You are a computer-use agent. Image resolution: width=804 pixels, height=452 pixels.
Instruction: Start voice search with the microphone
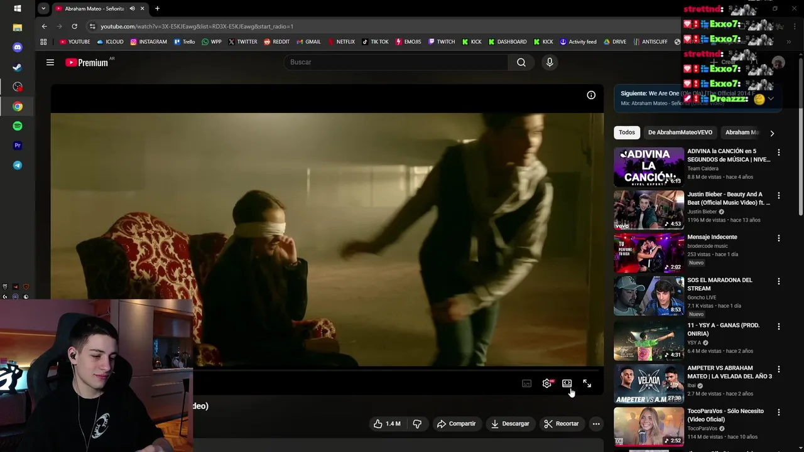click(x=550, y=62)
